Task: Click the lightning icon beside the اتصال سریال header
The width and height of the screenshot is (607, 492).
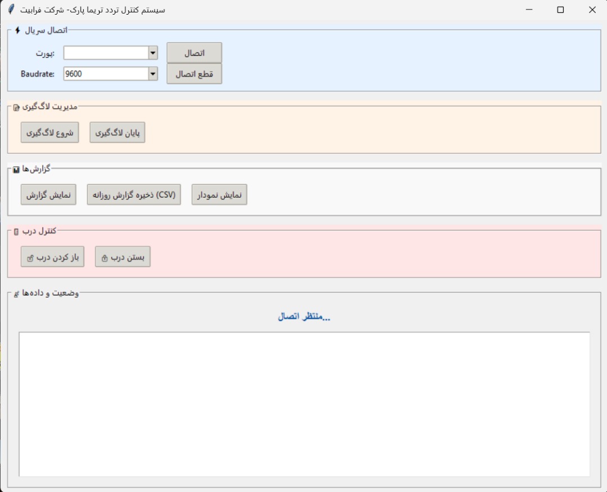Action: [17, 30]
